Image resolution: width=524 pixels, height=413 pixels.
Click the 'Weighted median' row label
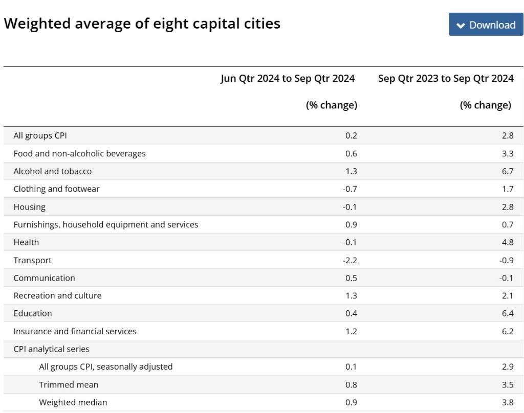click(x=73, y=402)
